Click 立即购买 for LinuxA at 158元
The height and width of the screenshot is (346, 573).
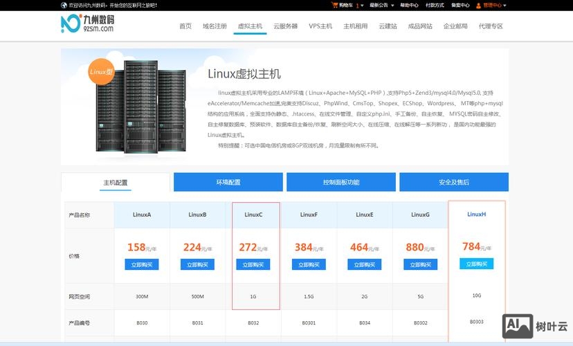point(142,264)
